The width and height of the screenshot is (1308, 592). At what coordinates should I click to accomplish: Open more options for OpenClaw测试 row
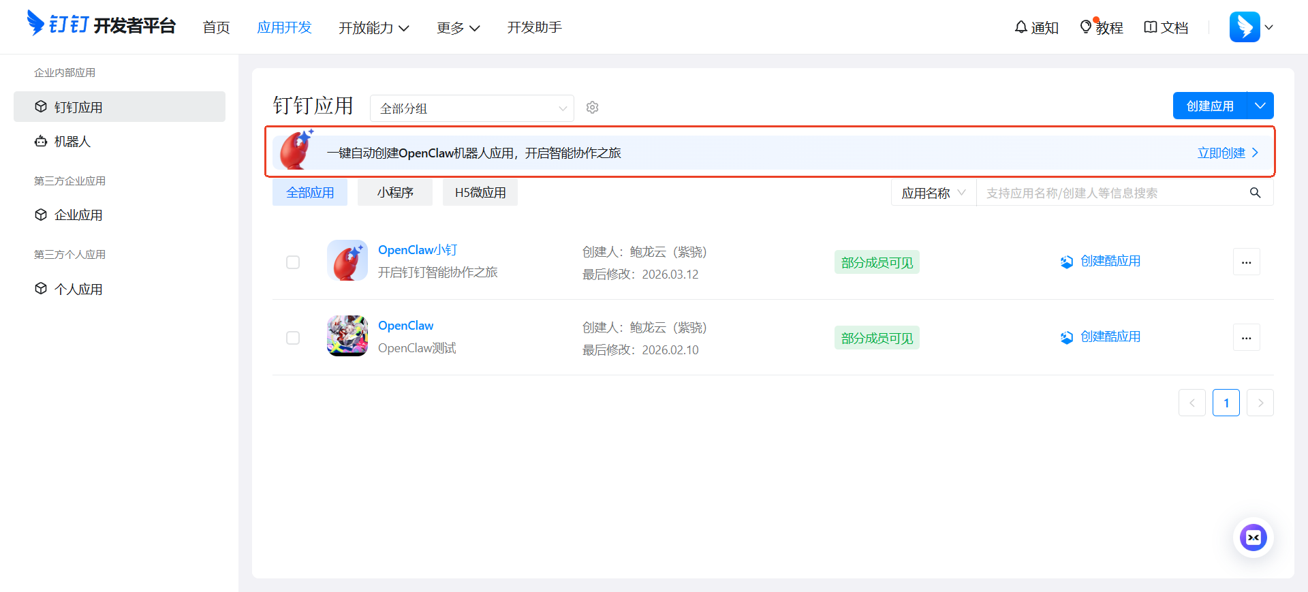[x=1246, y=338]
